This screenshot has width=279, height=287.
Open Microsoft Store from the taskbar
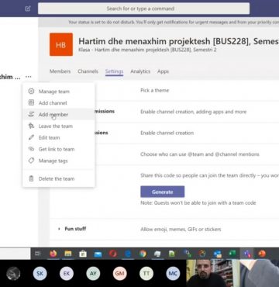click(83, 254)
